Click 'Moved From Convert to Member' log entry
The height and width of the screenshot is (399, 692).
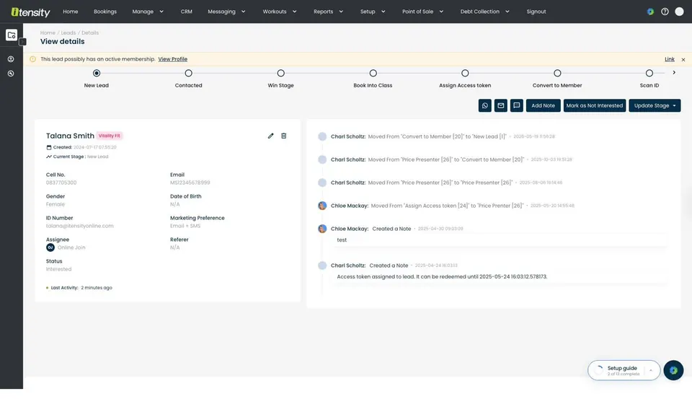coord(437,136)
